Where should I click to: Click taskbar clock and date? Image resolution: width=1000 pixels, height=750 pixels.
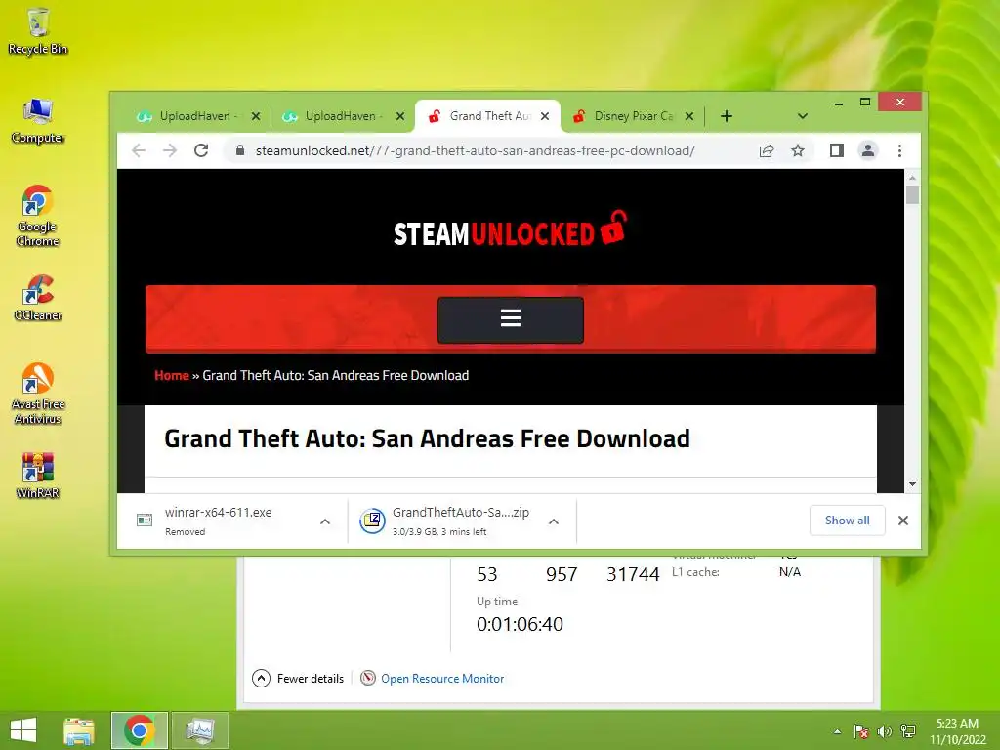pos(957,730)
